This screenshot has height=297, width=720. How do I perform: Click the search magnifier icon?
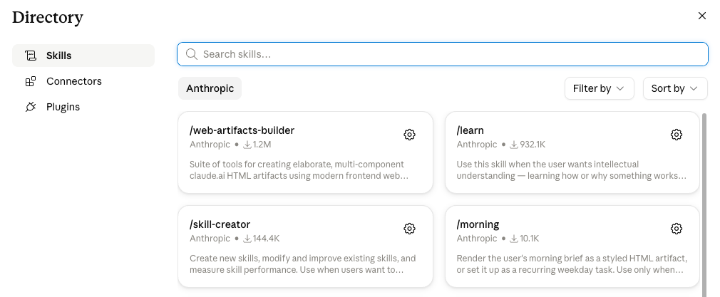click(192, 54)
